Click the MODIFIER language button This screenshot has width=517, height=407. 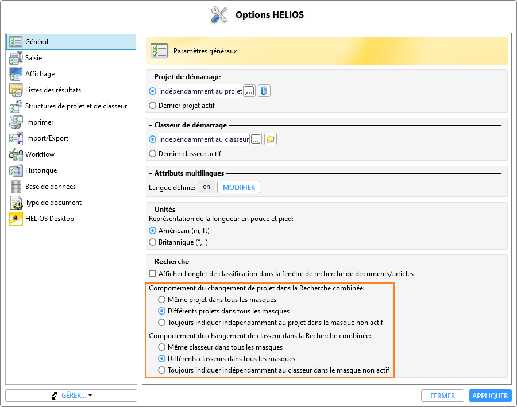pos(239,187)
